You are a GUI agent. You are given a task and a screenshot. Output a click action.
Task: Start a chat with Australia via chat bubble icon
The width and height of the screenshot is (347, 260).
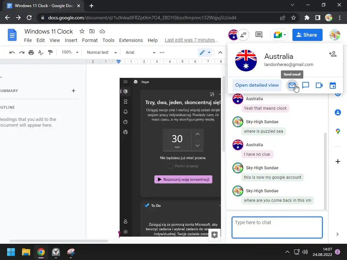point(306,85)
